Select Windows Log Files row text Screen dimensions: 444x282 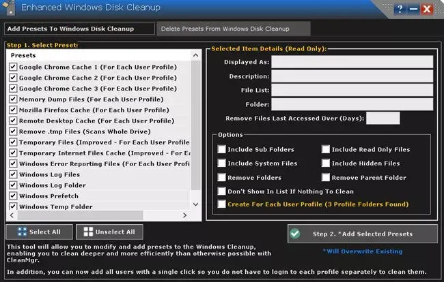pyautogui.click(x=50, y=174)
